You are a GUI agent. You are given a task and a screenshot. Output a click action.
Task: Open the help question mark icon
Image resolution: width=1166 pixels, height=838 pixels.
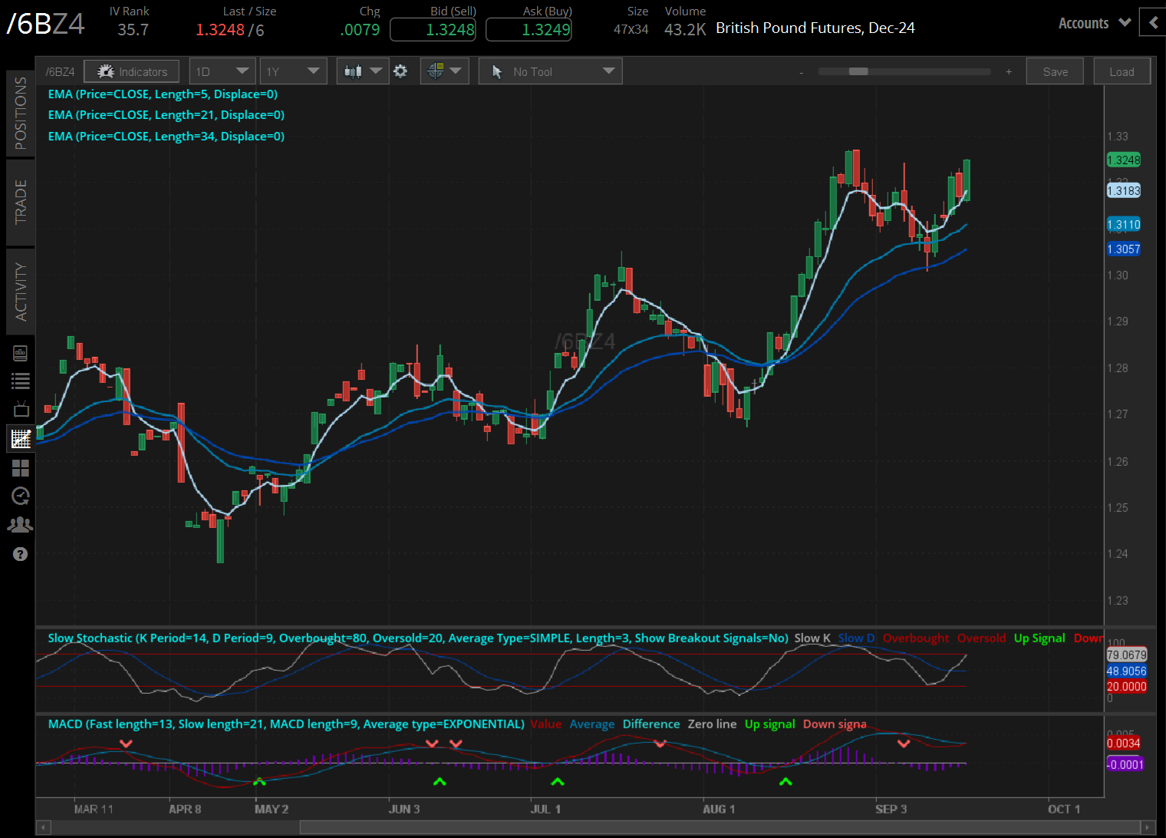[21, 554]
